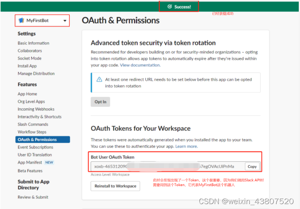Open Event Subscriptions page
The height and width of the screenshot is (209, 300).
pos(35,147)
